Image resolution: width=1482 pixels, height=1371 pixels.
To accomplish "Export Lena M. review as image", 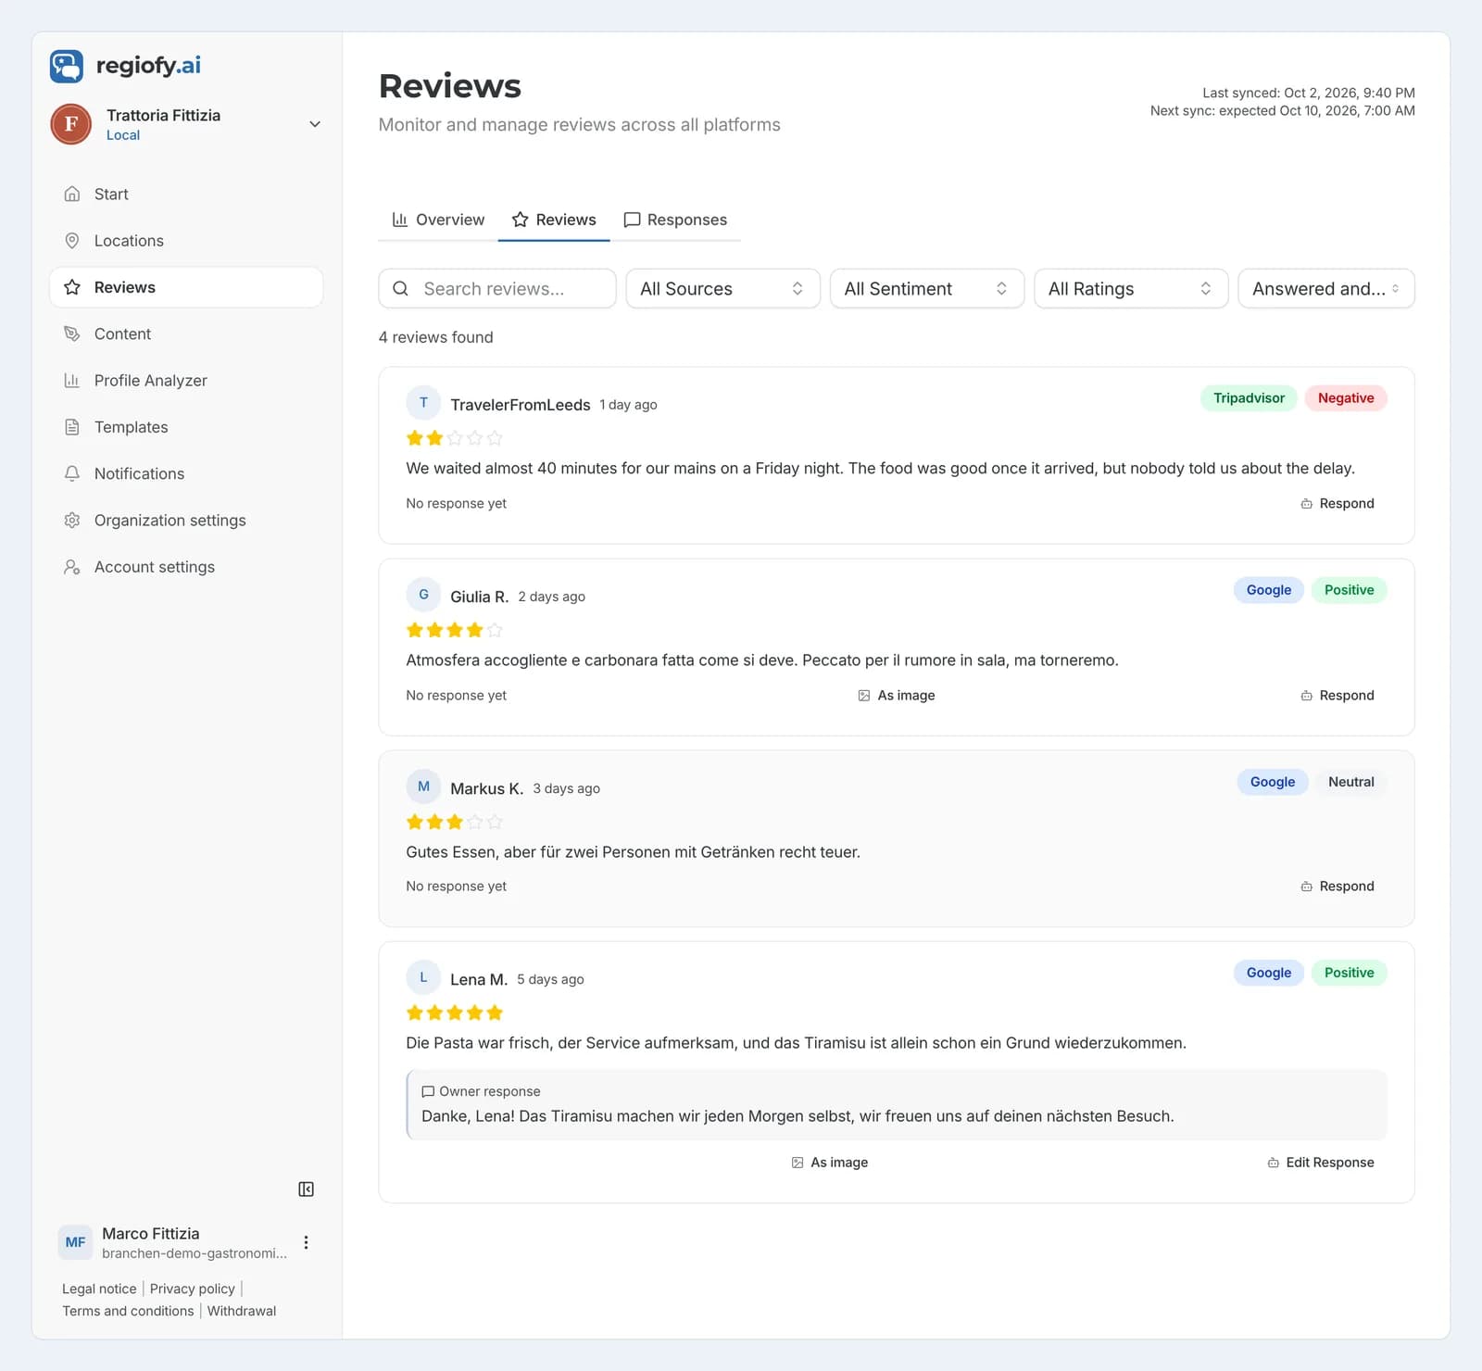I will point(830,1163).
